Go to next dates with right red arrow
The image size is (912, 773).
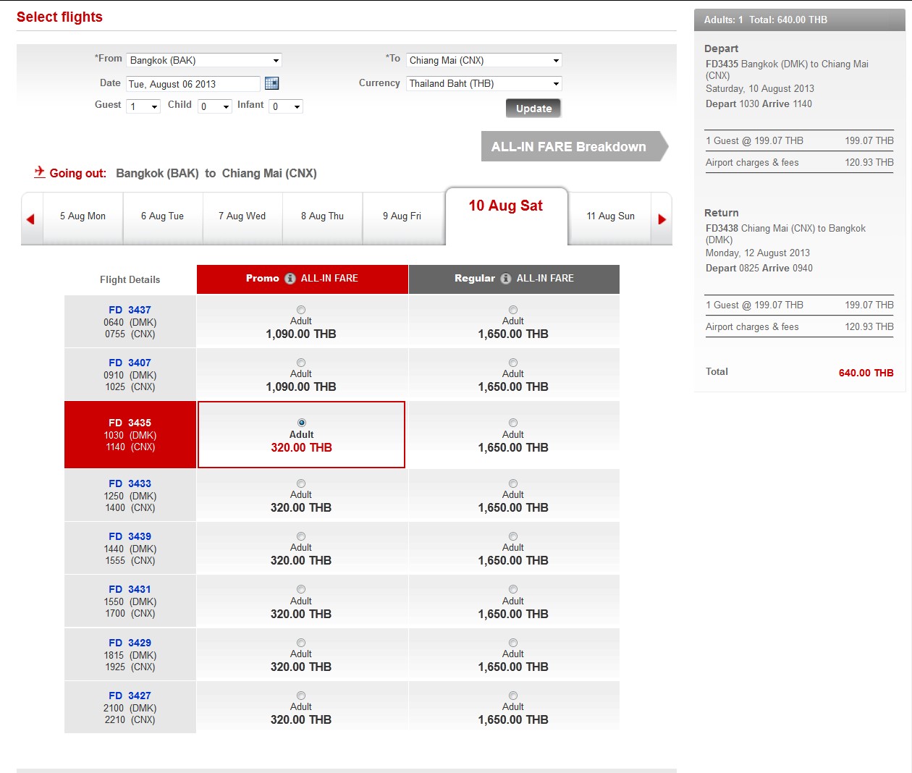click(x=662, y=219)
